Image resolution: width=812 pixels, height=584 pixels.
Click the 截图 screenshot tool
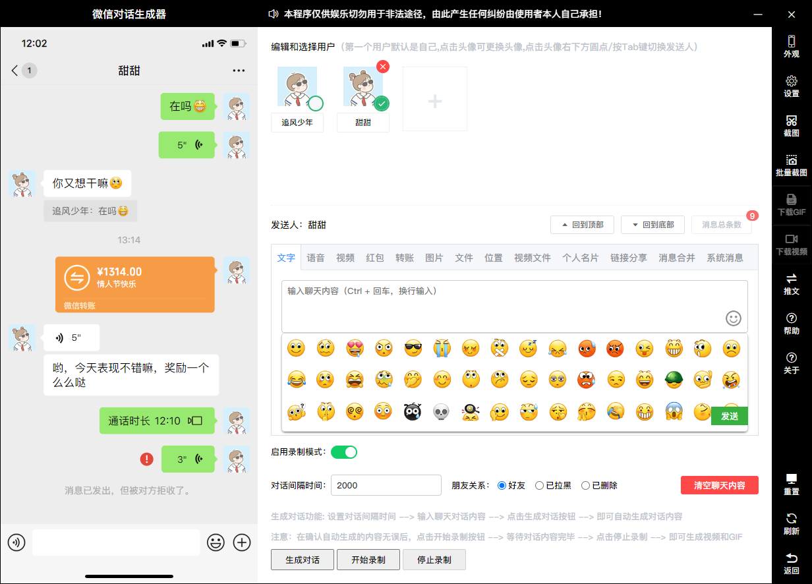point(791,127)
